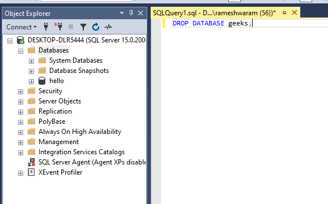
Task: Click the grayed Stop square icon
Action: point(71,27)
